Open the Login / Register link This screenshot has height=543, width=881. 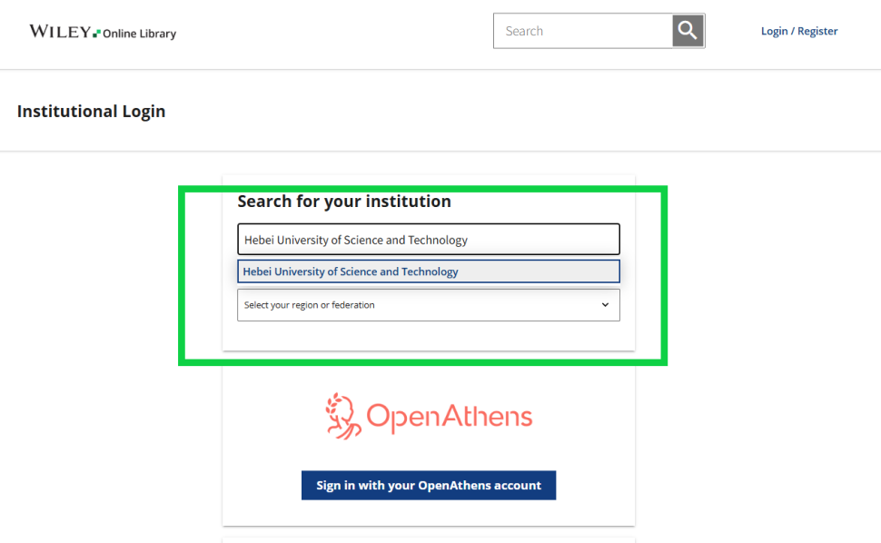799,31
